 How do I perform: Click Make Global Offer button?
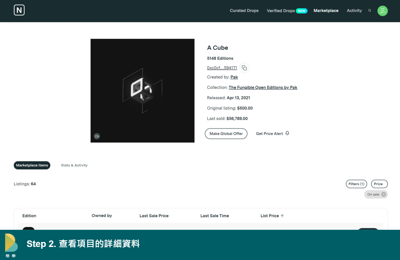(226, 134)
